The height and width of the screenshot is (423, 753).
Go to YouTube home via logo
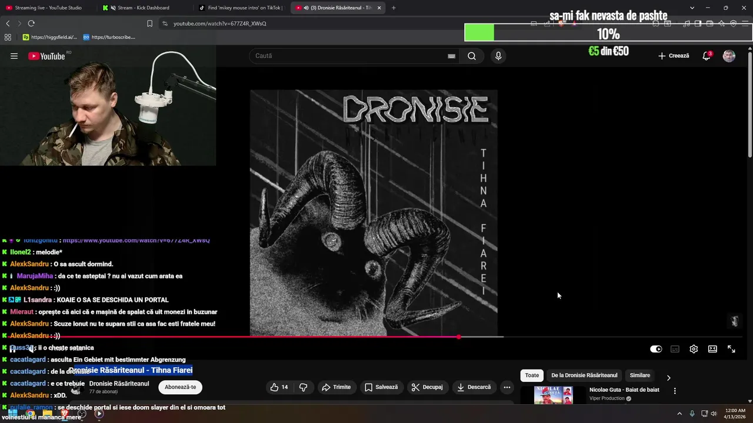click(46, 56)
